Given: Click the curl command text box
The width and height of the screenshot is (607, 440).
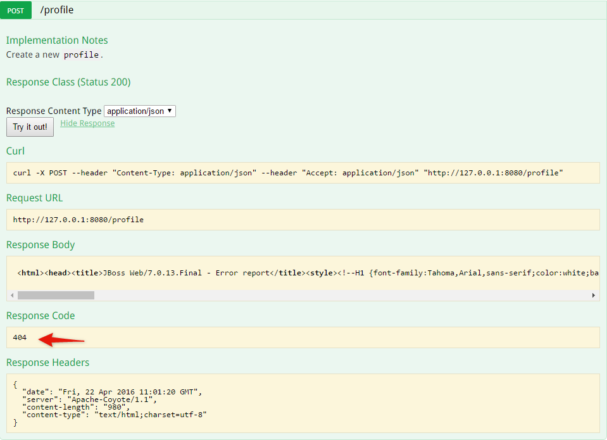Looking at the screenshot, I should coord(303,173).
